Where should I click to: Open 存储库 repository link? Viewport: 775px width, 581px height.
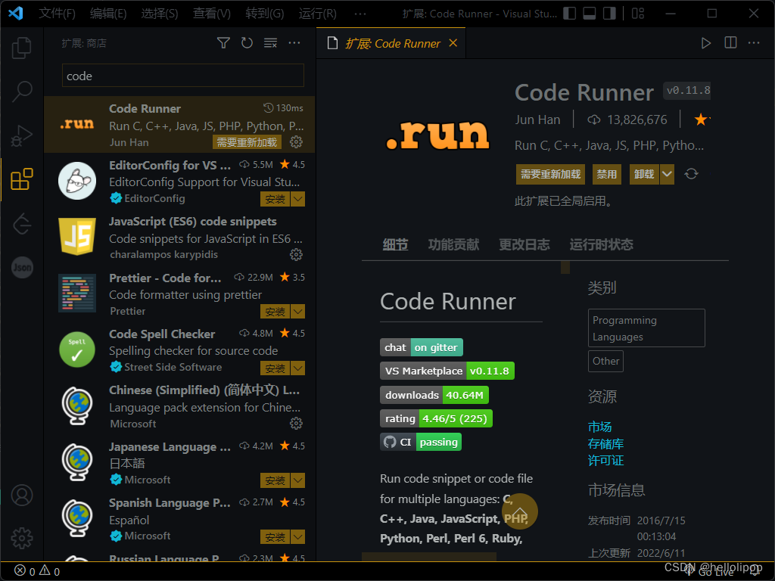605,443
